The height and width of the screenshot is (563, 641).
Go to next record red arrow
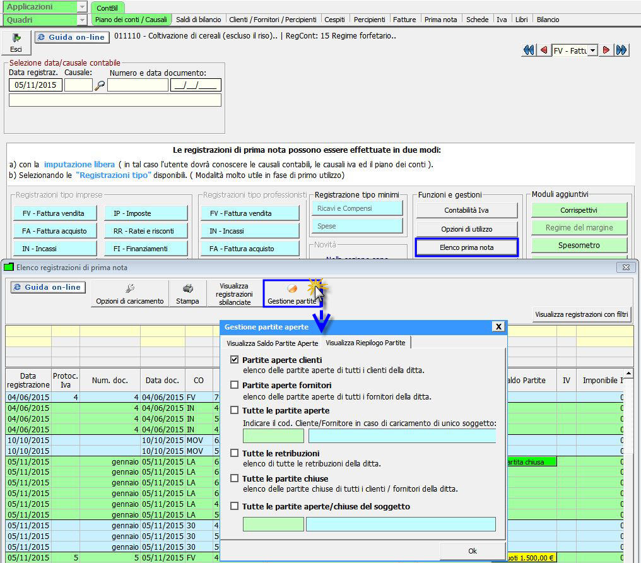click(x=606, y=50)
